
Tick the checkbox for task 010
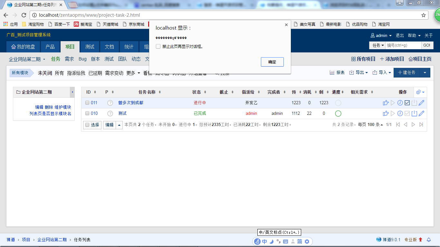[x=87, y=113]
